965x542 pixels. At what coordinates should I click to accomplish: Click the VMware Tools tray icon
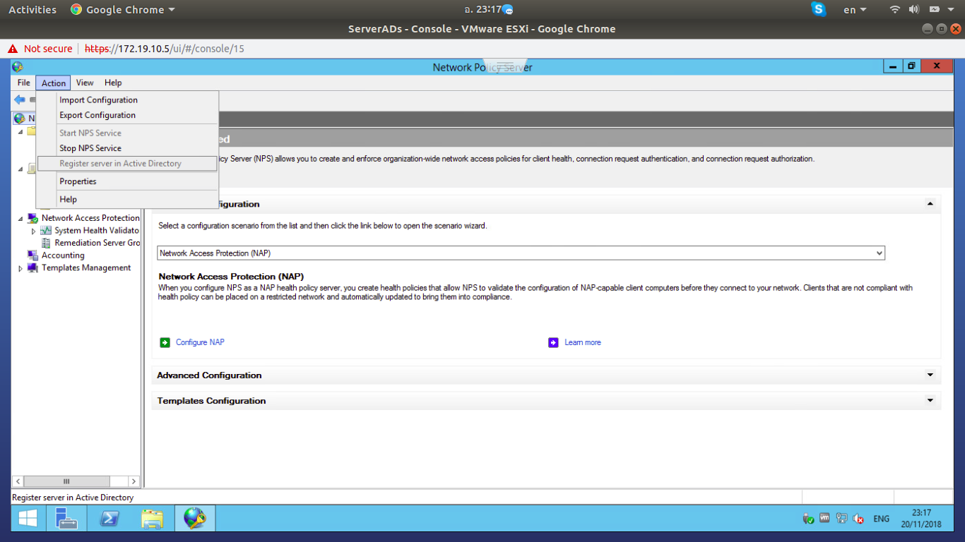coord(824,519)
